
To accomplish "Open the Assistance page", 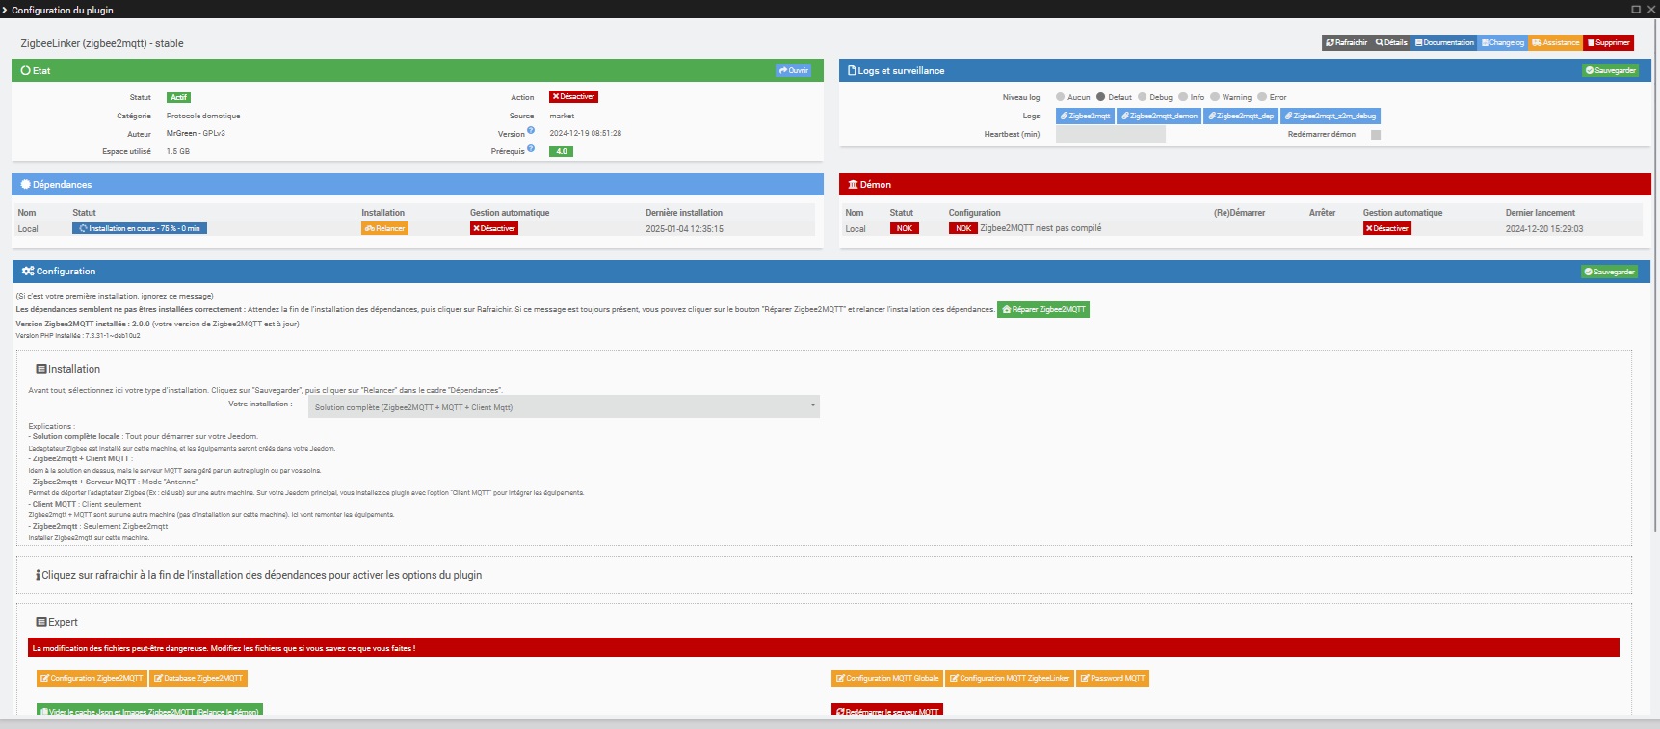I will tap(1556, 42).
